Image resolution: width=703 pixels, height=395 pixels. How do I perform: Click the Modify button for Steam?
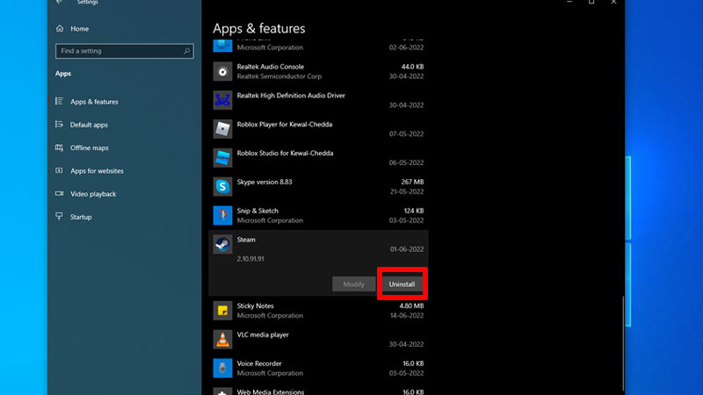pyautogui.click(x=354, y=284)
